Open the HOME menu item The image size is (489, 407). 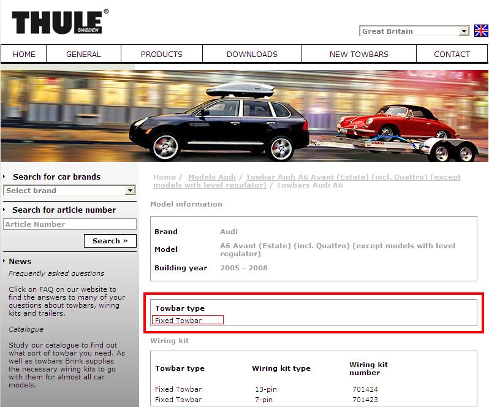point(25,54)
